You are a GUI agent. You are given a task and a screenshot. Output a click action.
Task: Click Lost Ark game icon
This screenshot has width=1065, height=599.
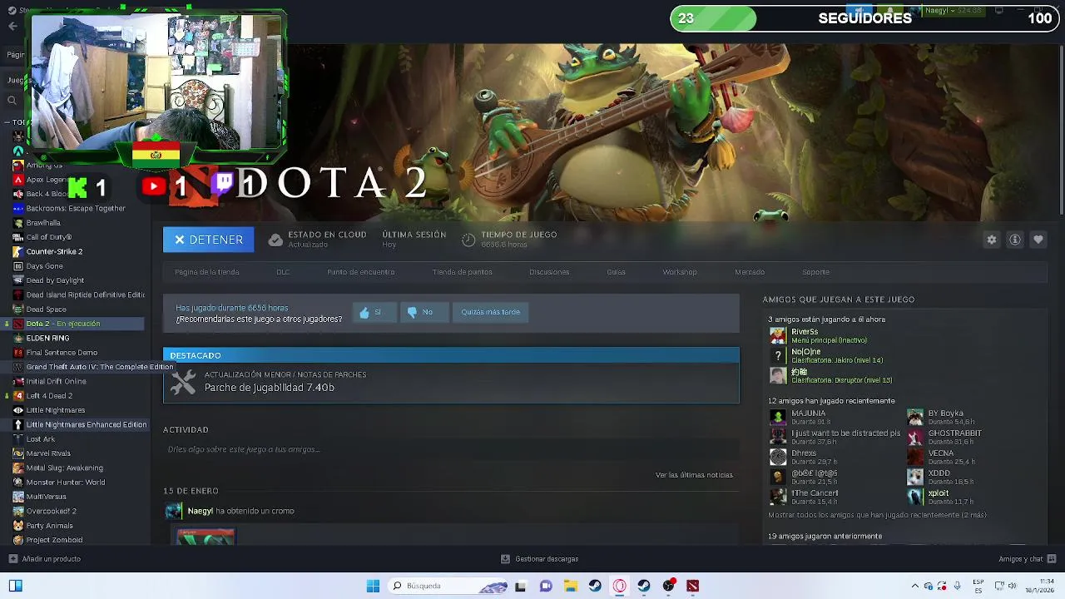pyautogui.click(x=18, y=438)
